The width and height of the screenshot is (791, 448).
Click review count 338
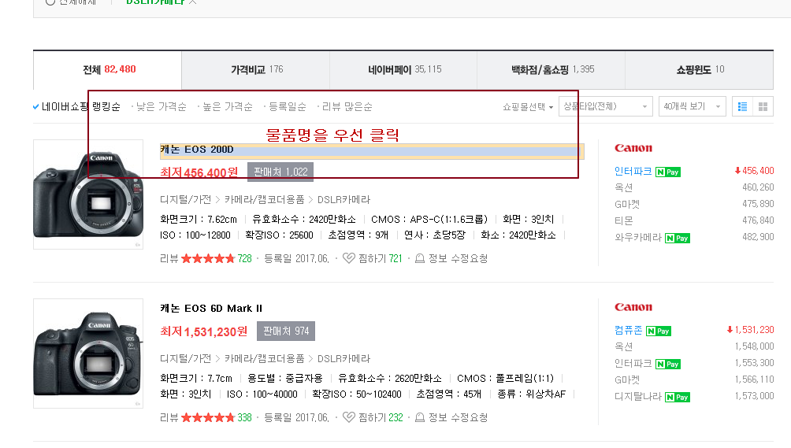(245, 417)
